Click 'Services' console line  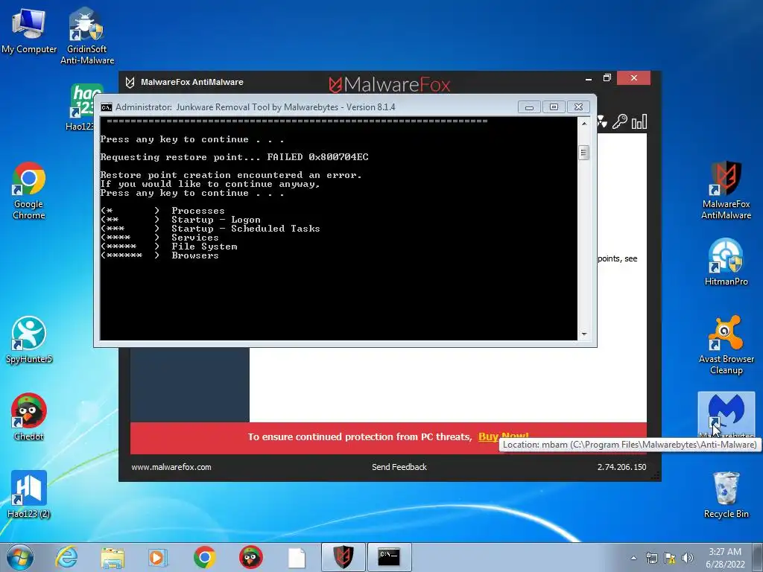tap(195, 238)
